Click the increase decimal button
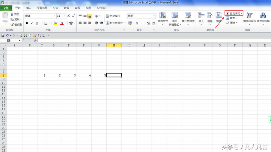The width and height of the screenshot is (271, 152). point(149,23)
